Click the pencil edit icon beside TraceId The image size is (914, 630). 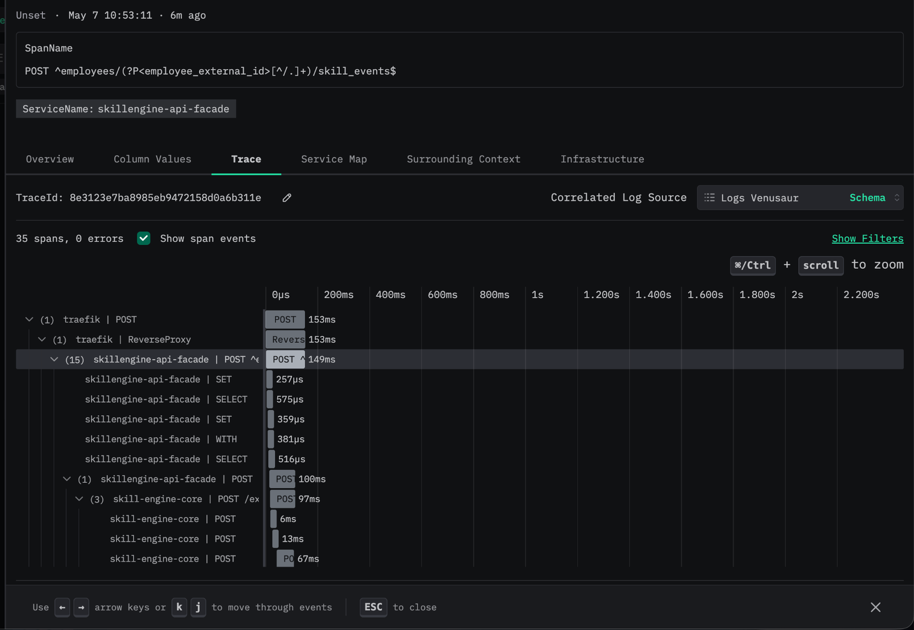click(287, 197)
